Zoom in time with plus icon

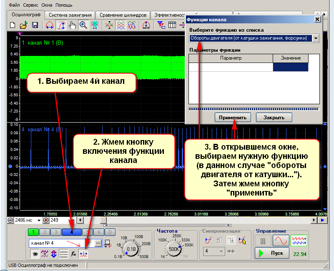click(x=45, y=220)
